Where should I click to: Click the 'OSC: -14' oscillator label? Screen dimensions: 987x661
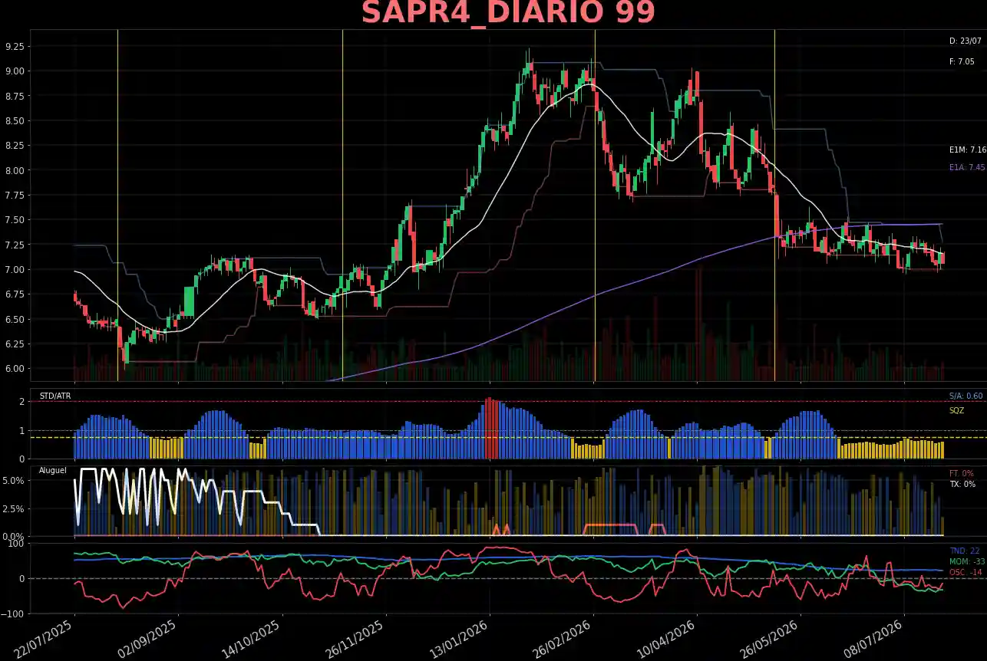coord(966,573)
